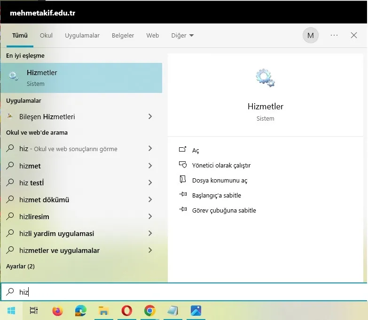
Task: Expand the hizliresim suggestion arrow
Action: (x=150, y=216)
